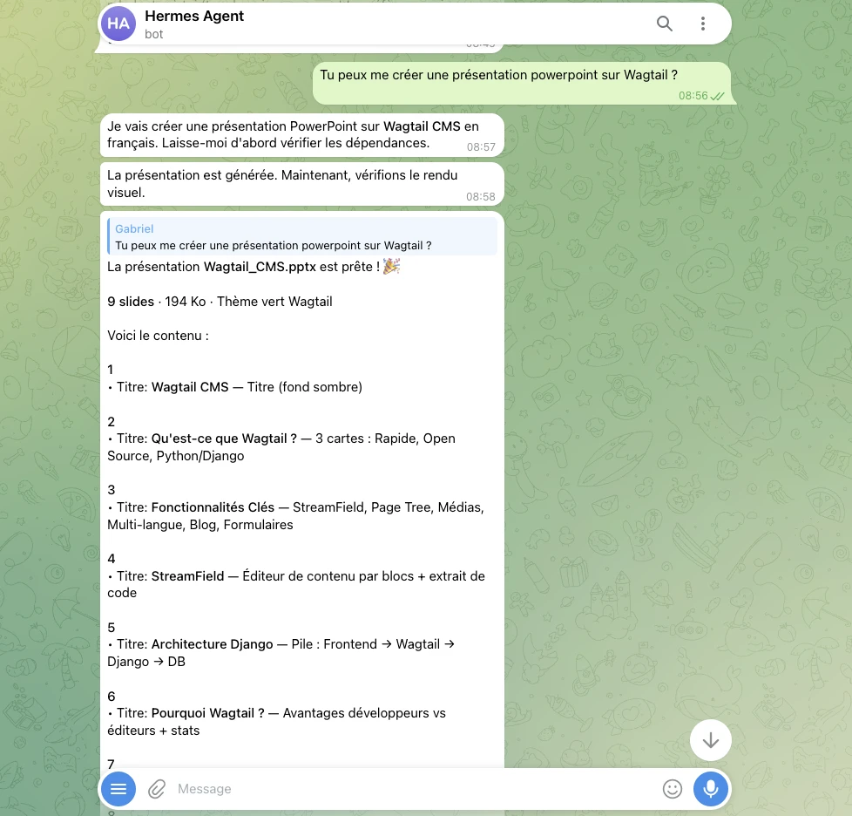Click the bold file name Wagtail_CMS.pptx
The height and width of the screenshot is (816, 852).
260,267
